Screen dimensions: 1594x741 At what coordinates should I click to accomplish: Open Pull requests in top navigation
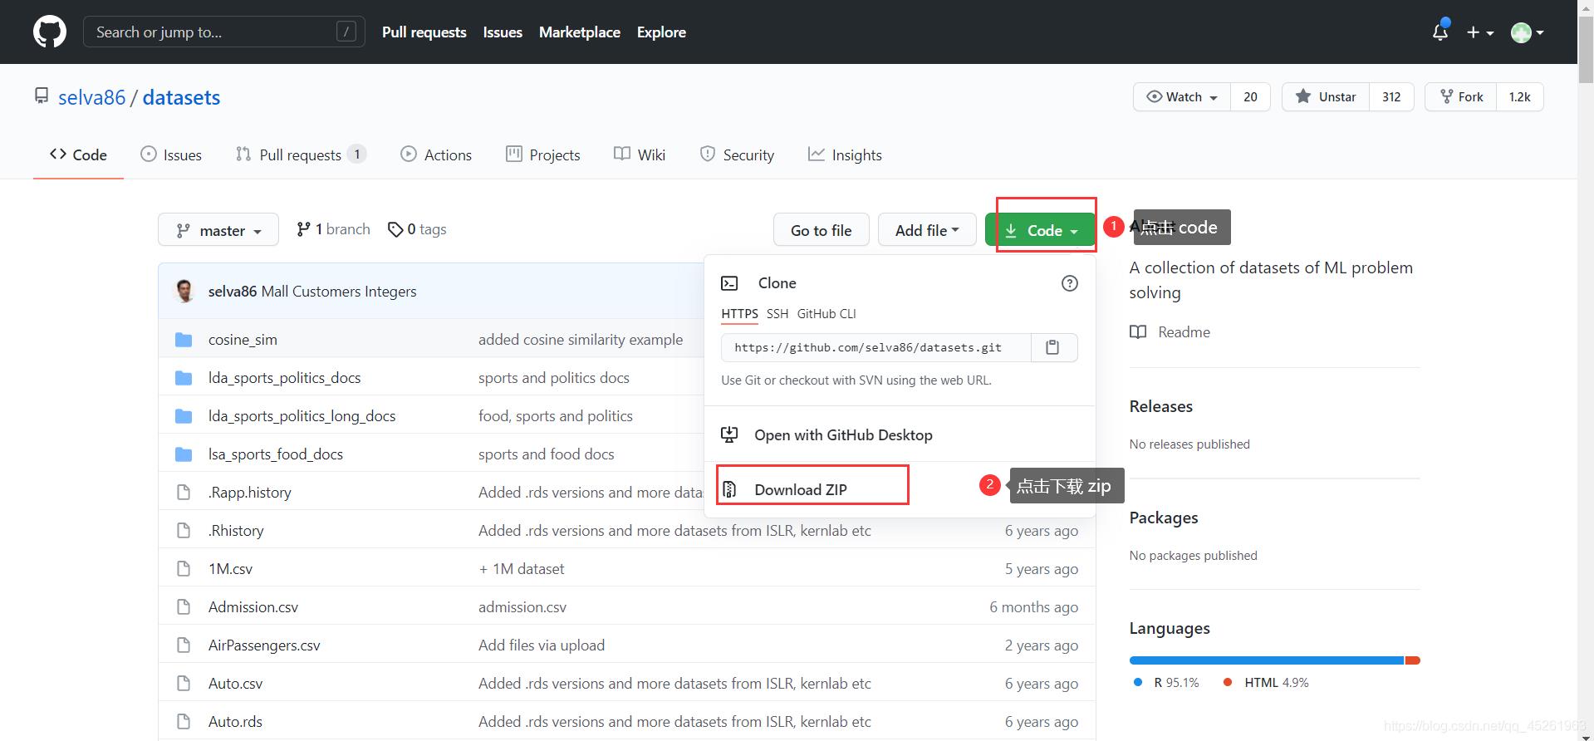tap(424, 32)
